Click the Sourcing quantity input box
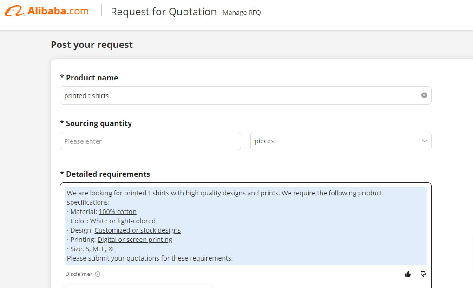Screen dimensions: 473x288 [x=150, y=141]
